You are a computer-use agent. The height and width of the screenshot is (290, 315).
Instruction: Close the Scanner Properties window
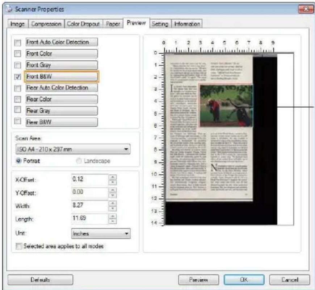coord(306,9)
